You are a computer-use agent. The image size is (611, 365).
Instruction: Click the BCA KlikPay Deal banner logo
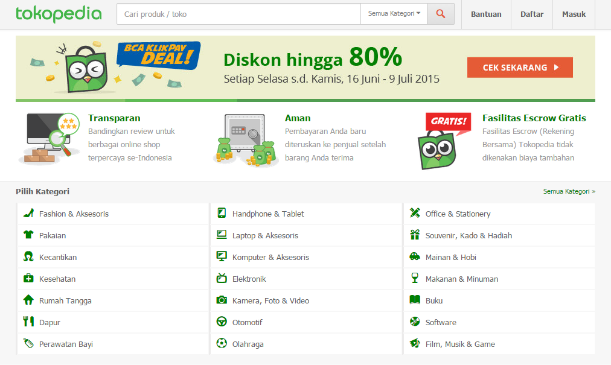pyautogui.click(x=159, y=56)
